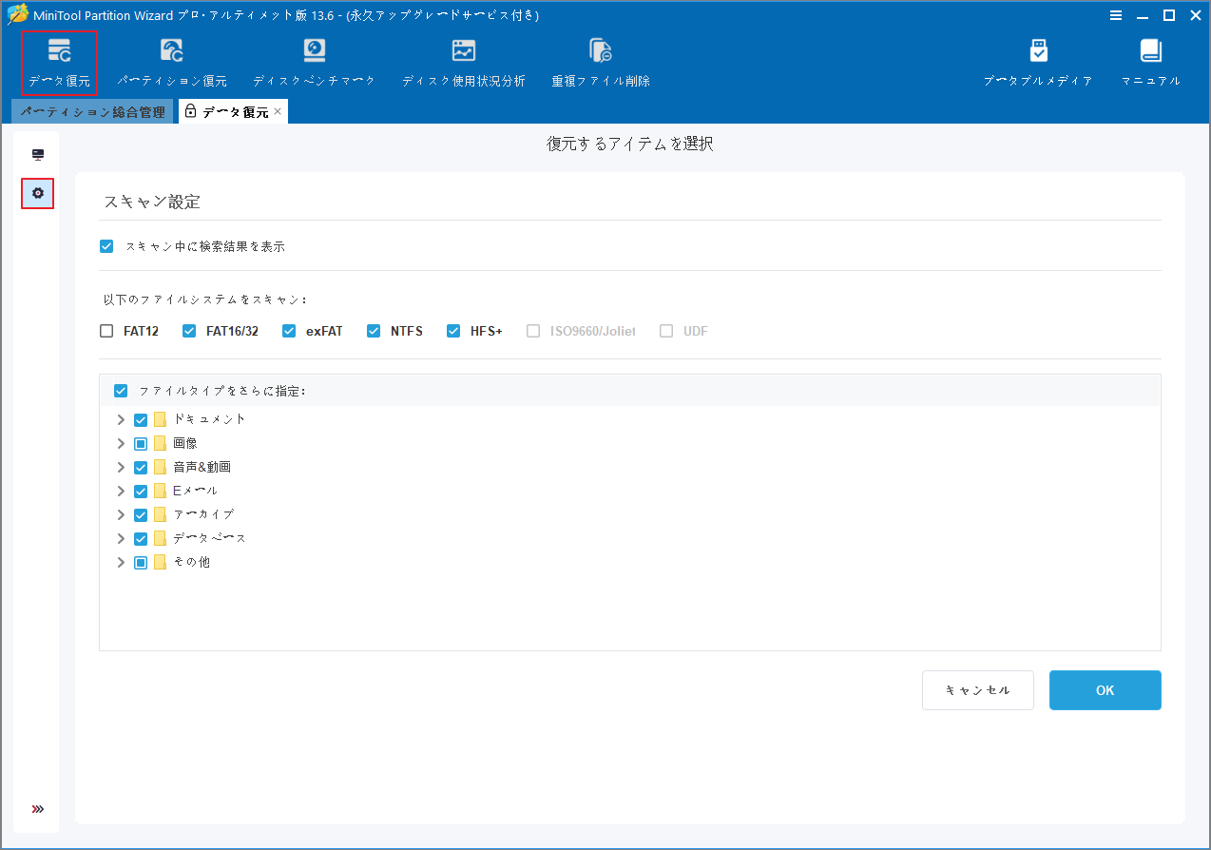This screenshot has height=850, width=1211.
Task: Open the hamburger menu at top right
Action: point(1116,15)
